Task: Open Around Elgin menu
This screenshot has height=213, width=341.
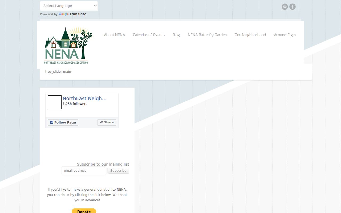Action: coord(285,35)
